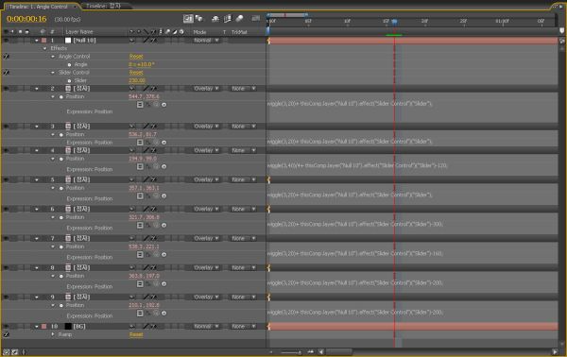567x357 pixels.
Task: Hide the Null 10 layer with eye toggle
Action: pos(6,40)
